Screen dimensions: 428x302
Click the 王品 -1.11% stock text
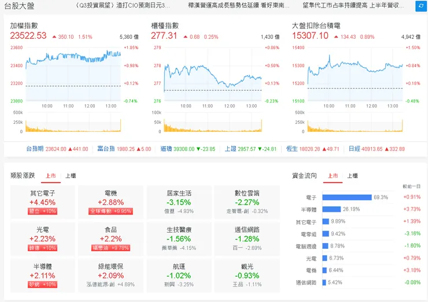(x=247, y=285)
